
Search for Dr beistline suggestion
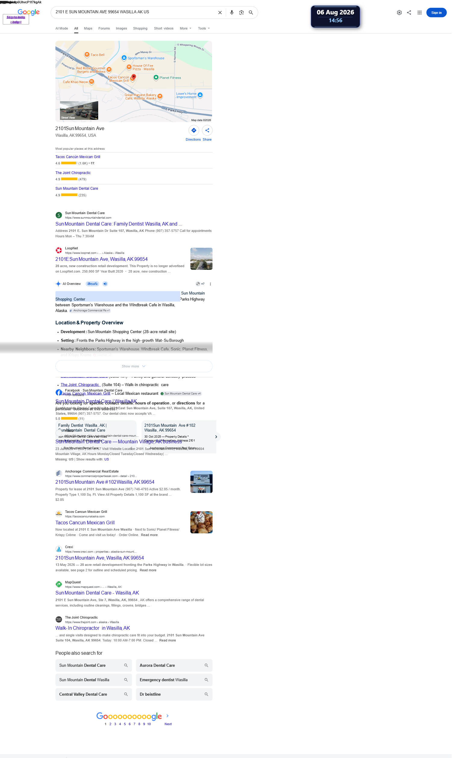pyautogui.click(x=174, y=694)
